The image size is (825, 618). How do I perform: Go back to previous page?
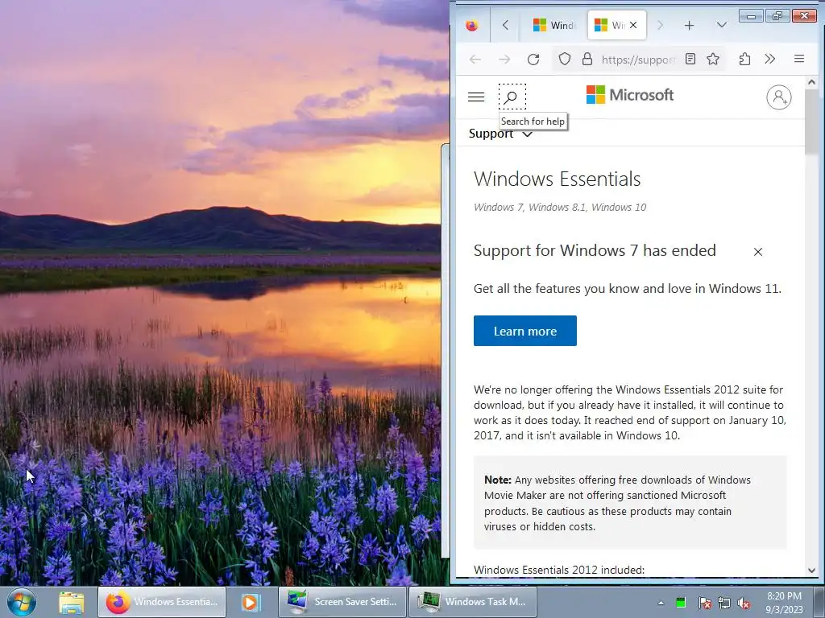coord(475,60)
